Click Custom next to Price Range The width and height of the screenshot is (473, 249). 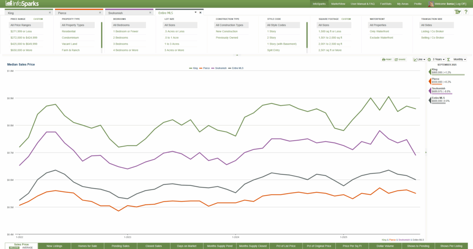pyautogui.click(x=38, y=19)
